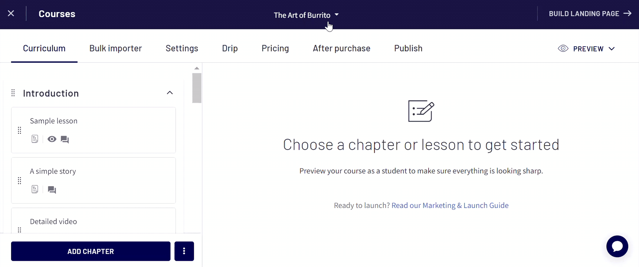Click the Add Chapter button
Viewport: 639px width, 267px height.
point(91,251)
